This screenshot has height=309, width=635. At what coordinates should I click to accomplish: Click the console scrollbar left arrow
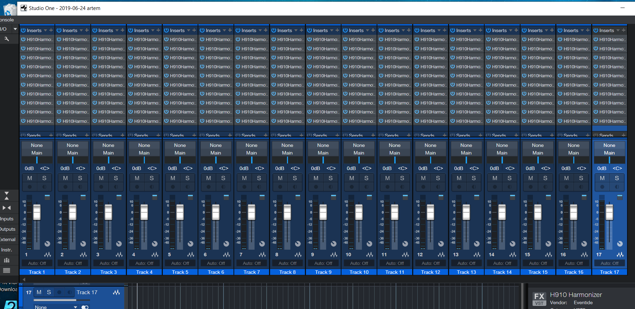tap(24, 279)
